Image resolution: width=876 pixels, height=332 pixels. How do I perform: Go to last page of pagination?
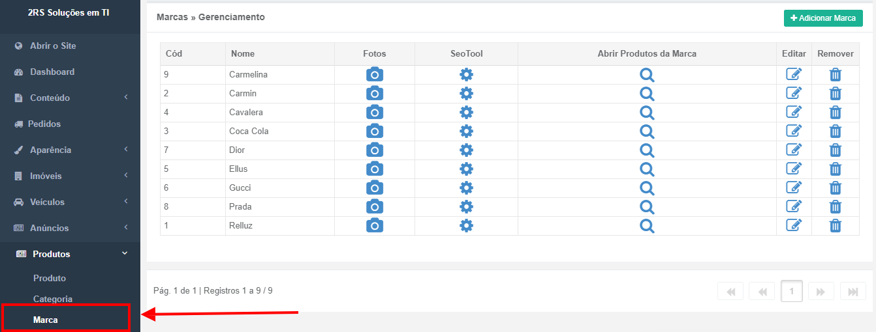coord(853,291)
